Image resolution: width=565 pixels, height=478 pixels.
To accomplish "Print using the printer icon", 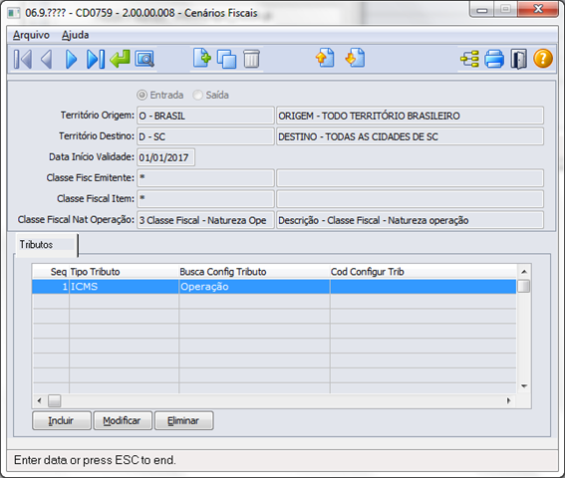I will (494, 59).
